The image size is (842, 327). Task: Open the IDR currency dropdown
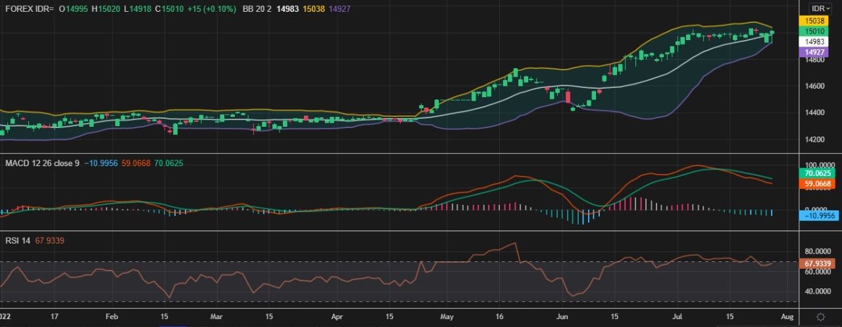tap(821, 8)
